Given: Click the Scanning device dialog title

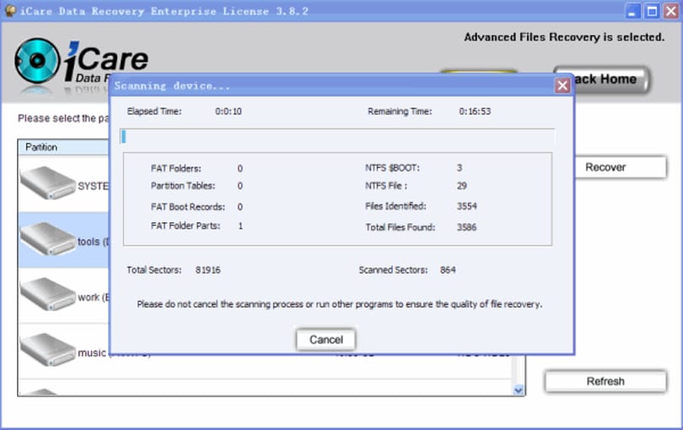Looking at the screenshot, I should [172, 86].
